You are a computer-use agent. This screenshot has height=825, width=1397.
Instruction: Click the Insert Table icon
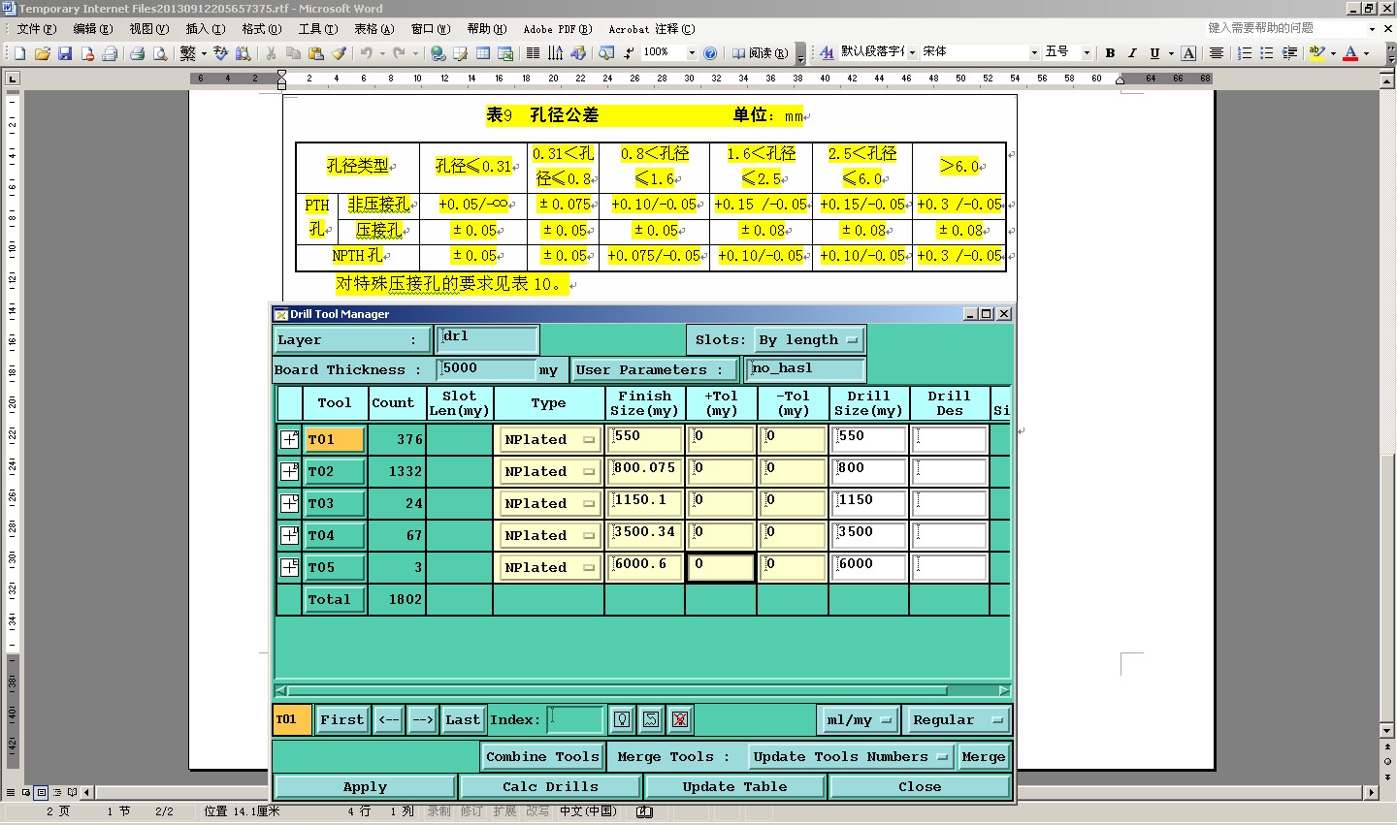483,53
